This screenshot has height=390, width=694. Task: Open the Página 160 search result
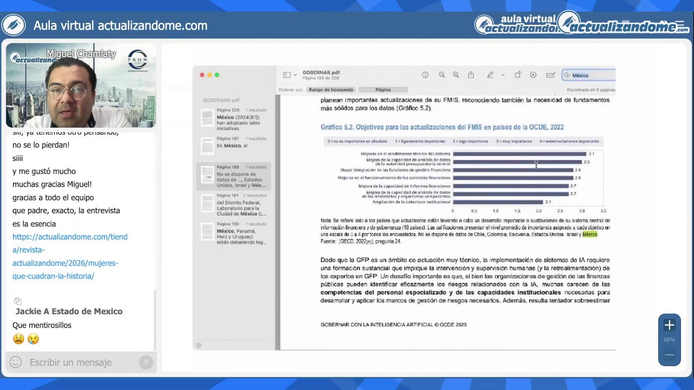pos(234,233)
